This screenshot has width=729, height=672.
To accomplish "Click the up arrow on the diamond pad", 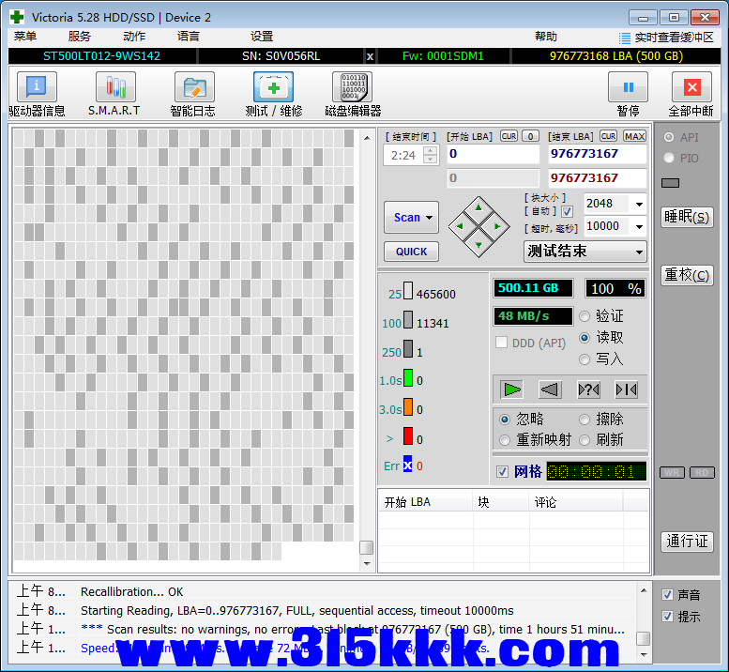I will [x=478, y=207].
